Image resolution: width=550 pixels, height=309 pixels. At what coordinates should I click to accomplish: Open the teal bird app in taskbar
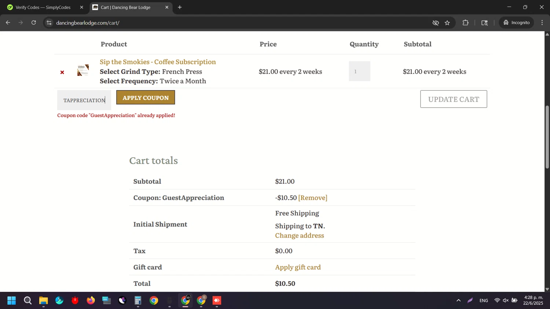click(x=59, y=301)
